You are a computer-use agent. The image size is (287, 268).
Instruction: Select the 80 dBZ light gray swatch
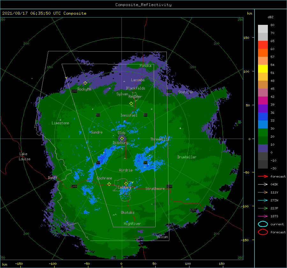(x=263, y=29)
